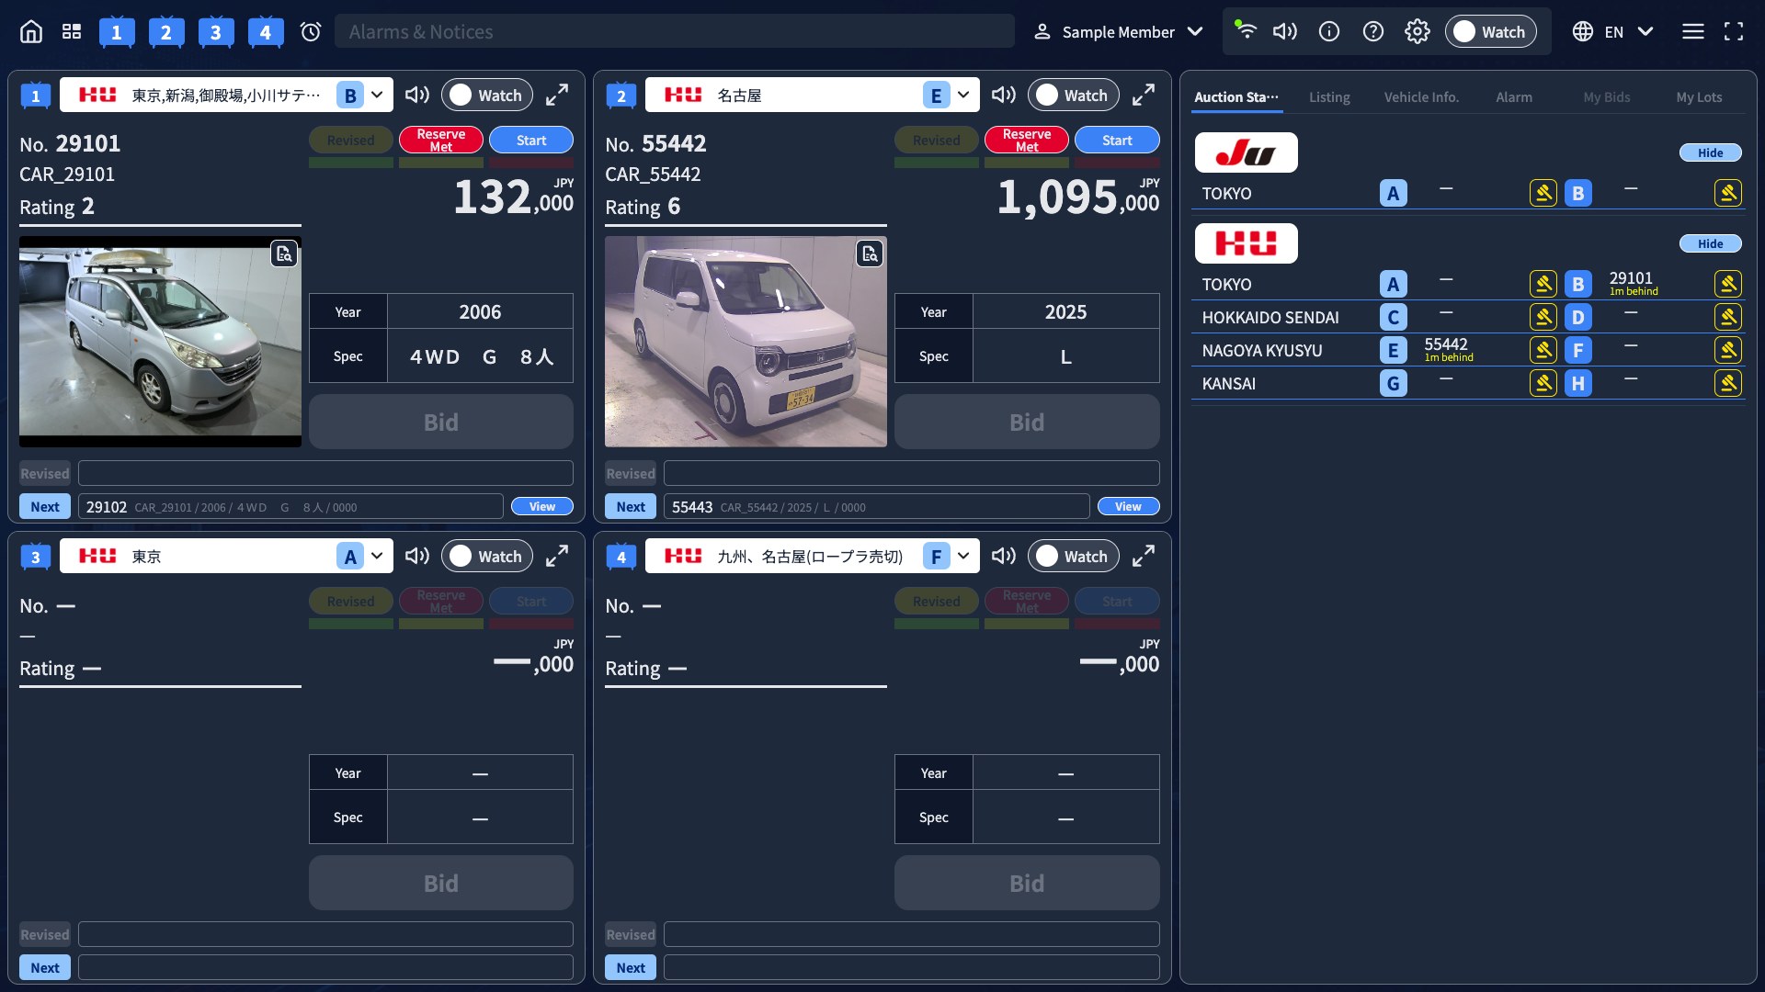Mute the global sound icon in top bar
Screen dimensions: 1765x992
click(1284, 32)
